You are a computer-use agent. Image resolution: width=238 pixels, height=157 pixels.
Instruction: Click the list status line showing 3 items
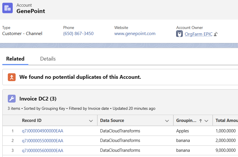point(82,108)
